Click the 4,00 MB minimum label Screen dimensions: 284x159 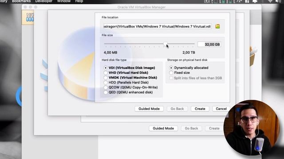pos(110,53)
